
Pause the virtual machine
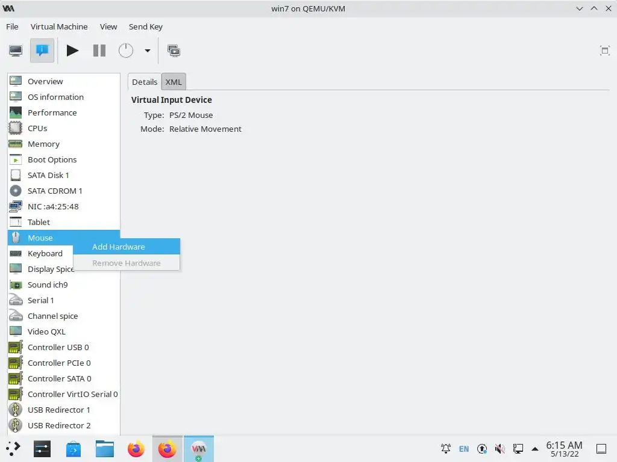(x=99, y=51)
